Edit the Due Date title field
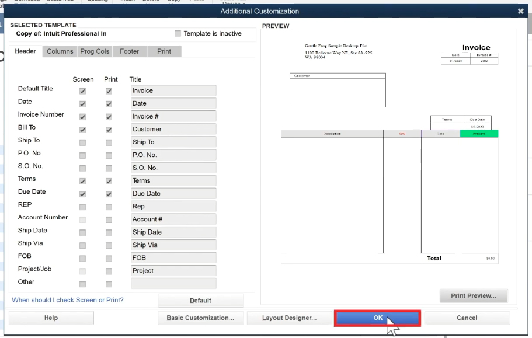Image resolution: width=532 pixels, height=338 pixels. coord(173,194)
